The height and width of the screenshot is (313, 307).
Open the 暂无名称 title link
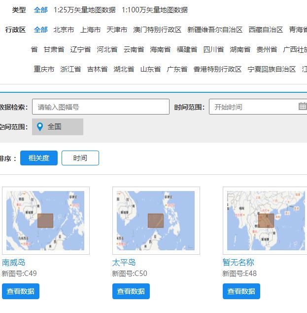click(239, 262)
